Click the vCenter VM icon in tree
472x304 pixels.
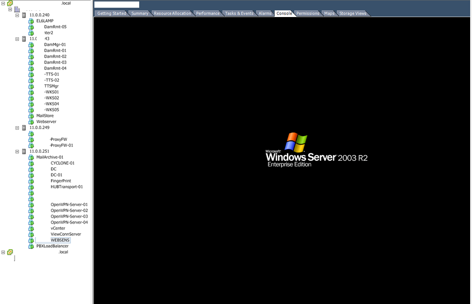click(31, 228)
